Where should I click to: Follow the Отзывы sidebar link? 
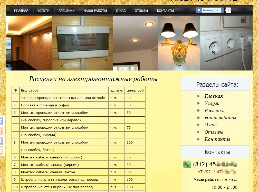click(x=214, y=132)
